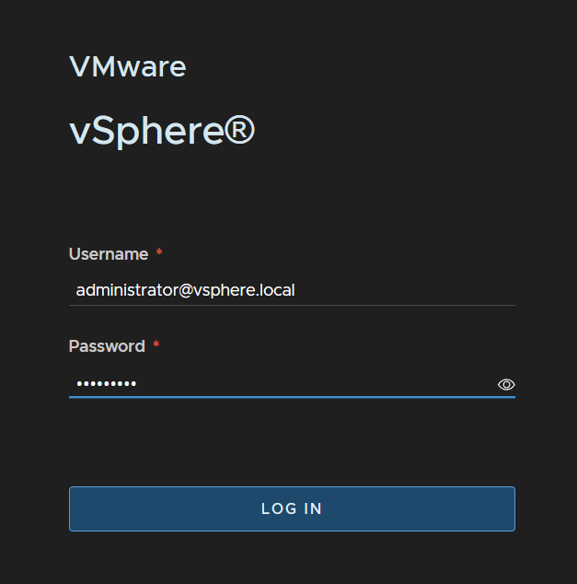The width and height of the screenshot is (577, 584).
Task: Click the vSphere product heading
Action: [161, 131]
